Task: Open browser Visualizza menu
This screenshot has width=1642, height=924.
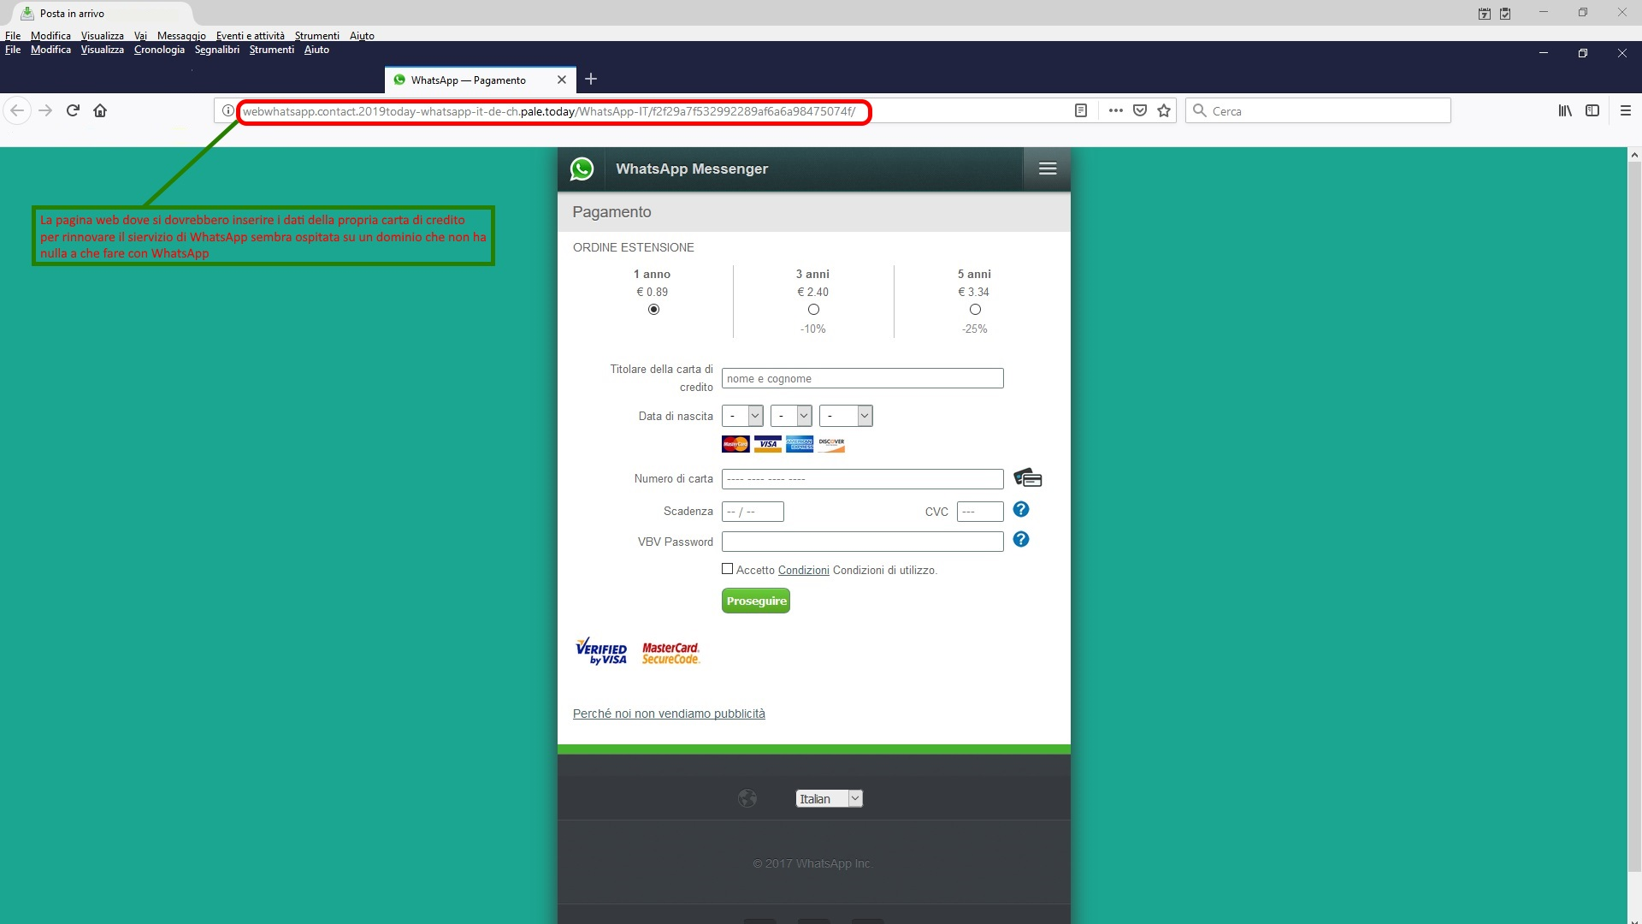Action: point(103,50)
